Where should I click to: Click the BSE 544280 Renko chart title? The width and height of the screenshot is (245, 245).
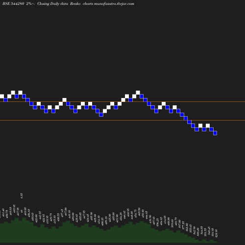tap(68, 3)
